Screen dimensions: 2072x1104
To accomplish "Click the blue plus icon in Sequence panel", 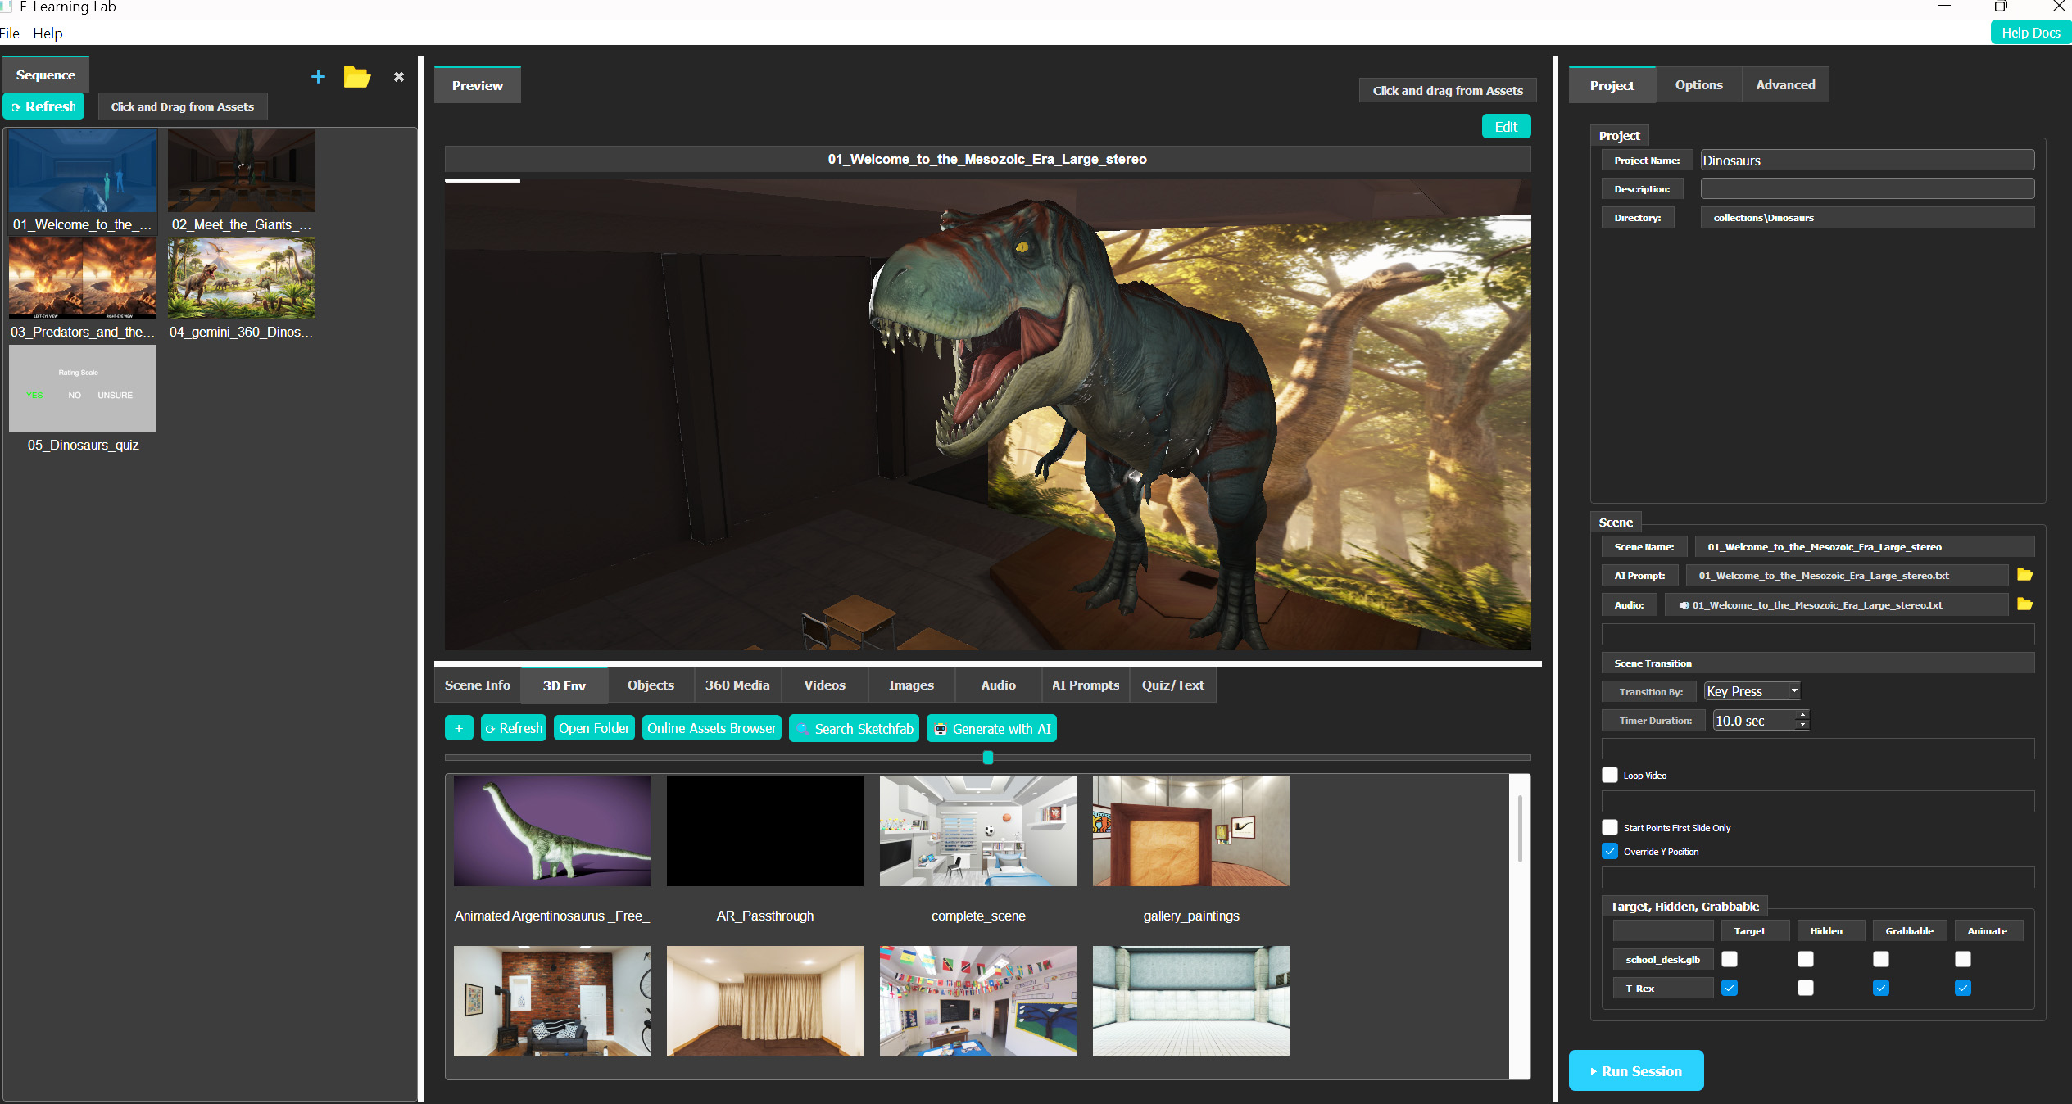I will click(x=318, y=76).
